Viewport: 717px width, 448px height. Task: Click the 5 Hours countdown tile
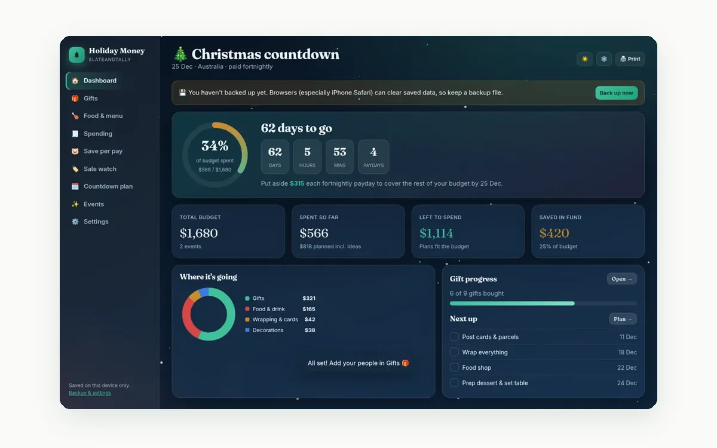pos(307,157)
